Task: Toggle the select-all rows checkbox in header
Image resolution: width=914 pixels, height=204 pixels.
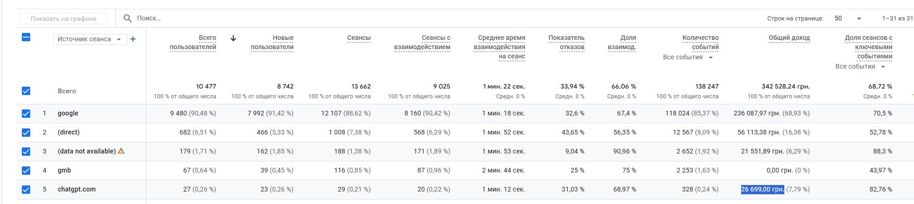Action: (x=26, y=37)
